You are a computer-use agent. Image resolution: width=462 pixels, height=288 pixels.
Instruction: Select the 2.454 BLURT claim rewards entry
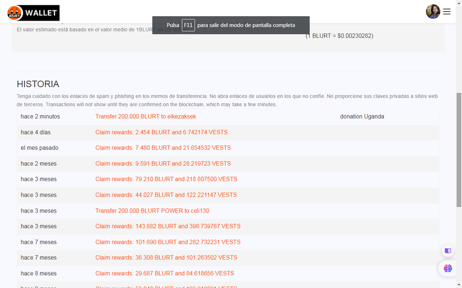click(161, 132)
